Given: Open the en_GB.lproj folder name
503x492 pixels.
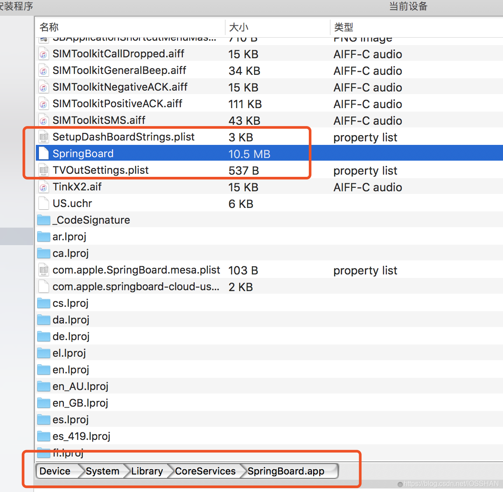Looking at the screenshot, I should click(80, 403).
